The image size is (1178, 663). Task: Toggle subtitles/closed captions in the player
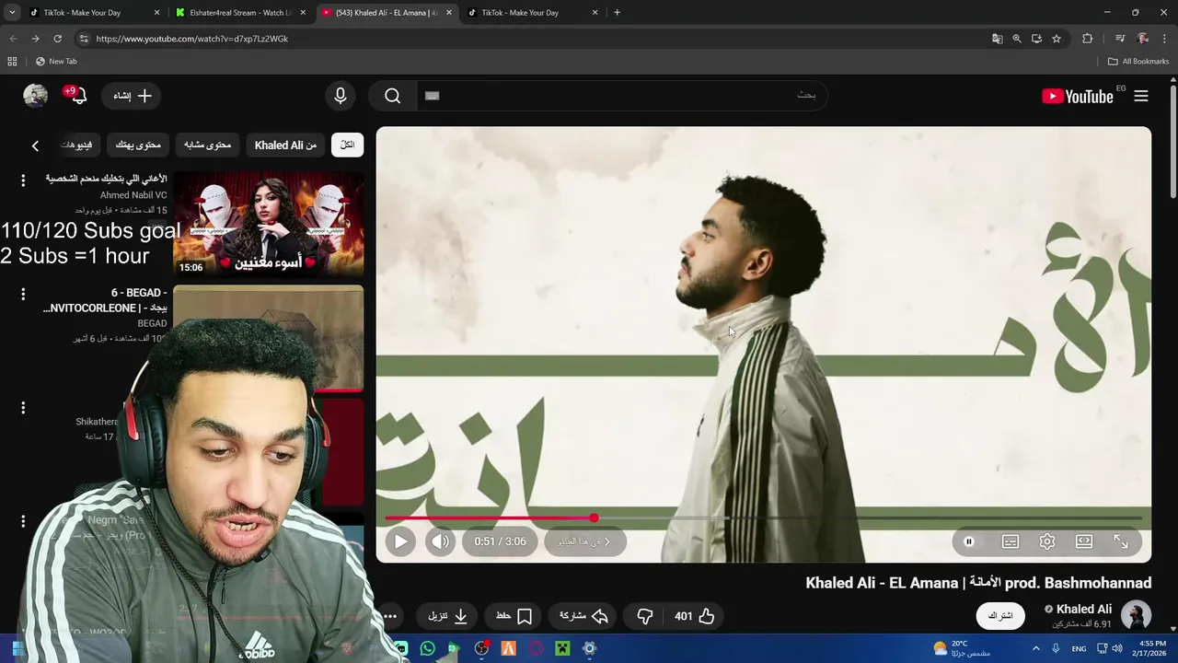1011,541
